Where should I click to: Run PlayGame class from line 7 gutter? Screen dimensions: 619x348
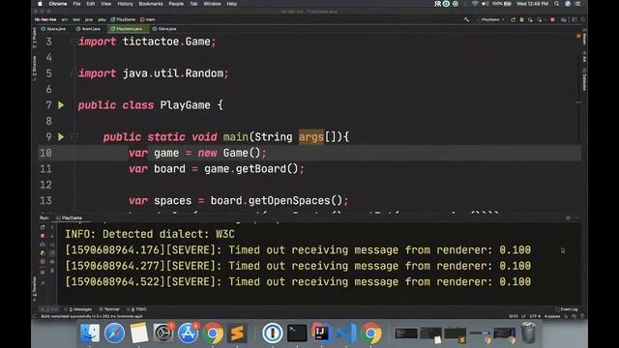61,105
